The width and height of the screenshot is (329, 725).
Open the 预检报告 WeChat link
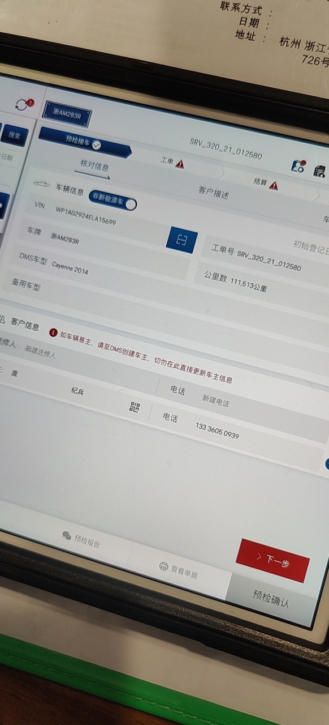click(81, 540)
